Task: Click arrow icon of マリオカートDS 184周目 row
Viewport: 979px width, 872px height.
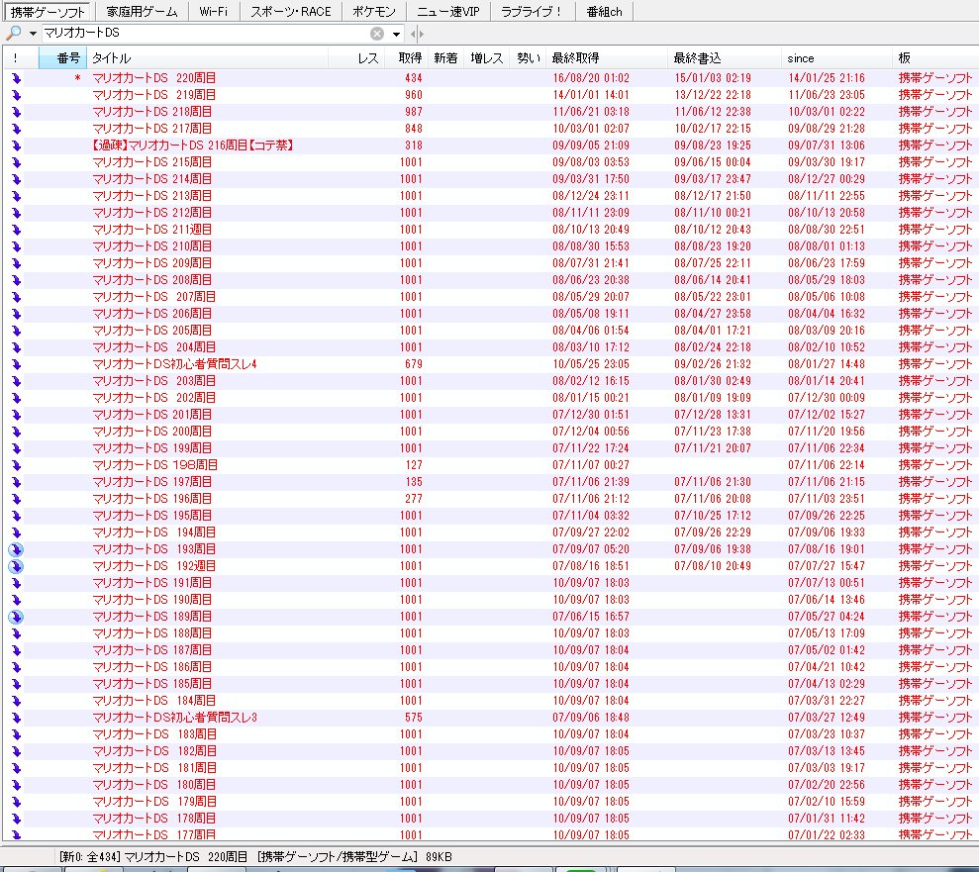Action: tap(16, 701)
